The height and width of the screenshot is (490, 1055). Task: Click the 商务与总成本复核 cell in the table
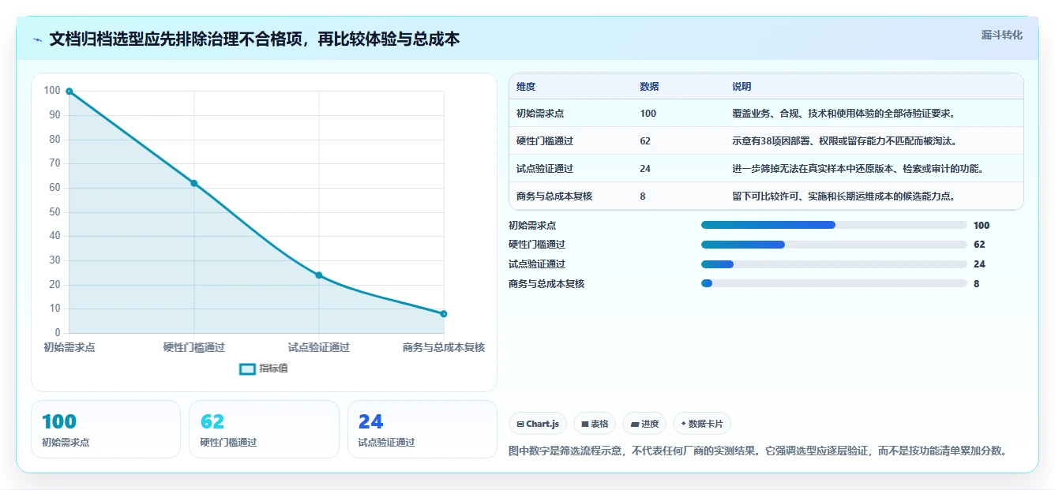[x=554, y=196]
